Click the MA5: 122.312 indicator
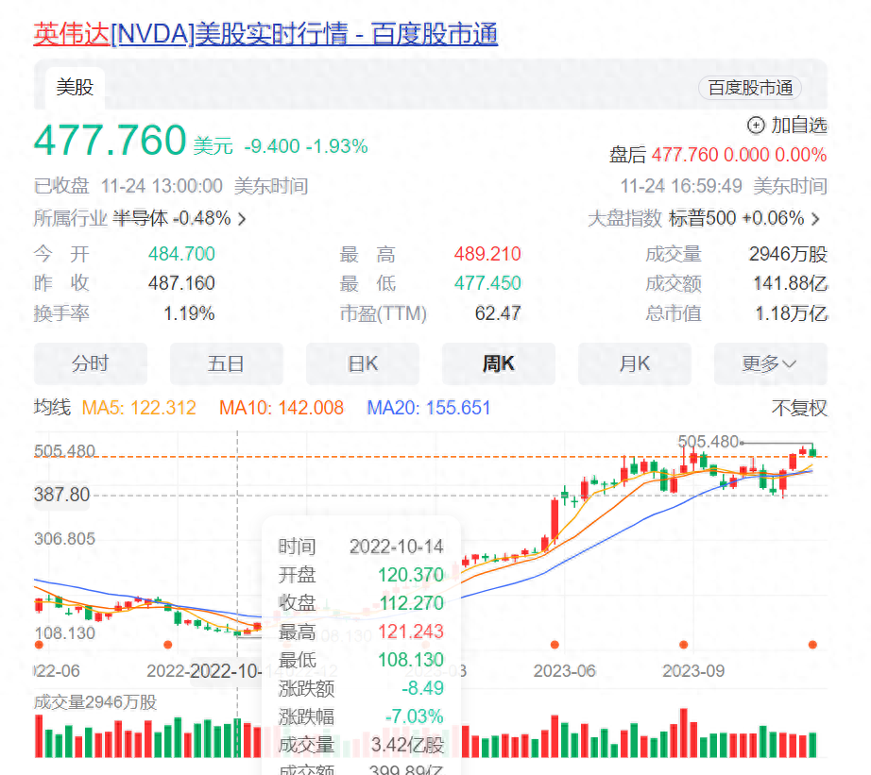The image size is (871, 775). point(139,408)
